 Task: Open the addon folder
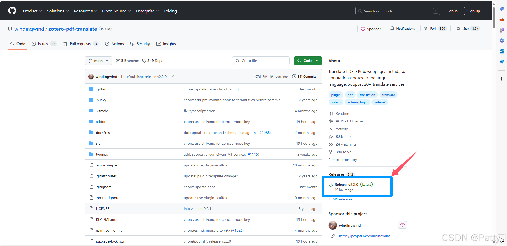(101, 122)
